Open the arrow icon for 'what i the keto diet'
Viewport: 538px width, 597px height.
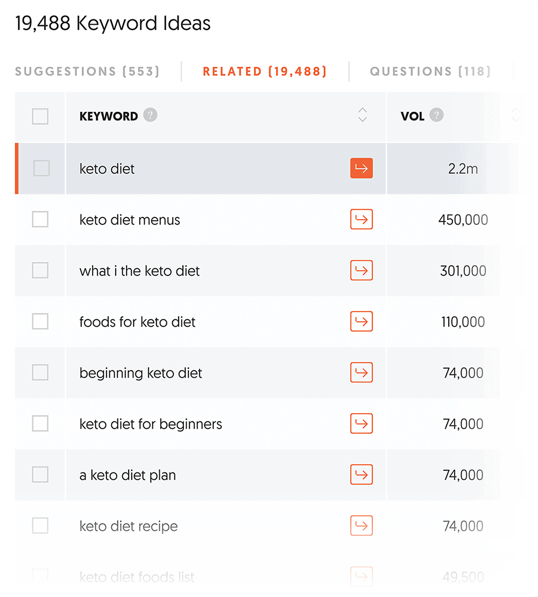tap(361, 270)
